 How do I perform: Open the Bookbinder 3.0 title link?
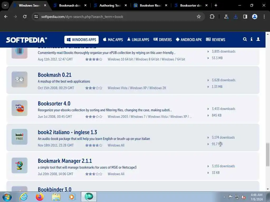click(x=55, y=189)
